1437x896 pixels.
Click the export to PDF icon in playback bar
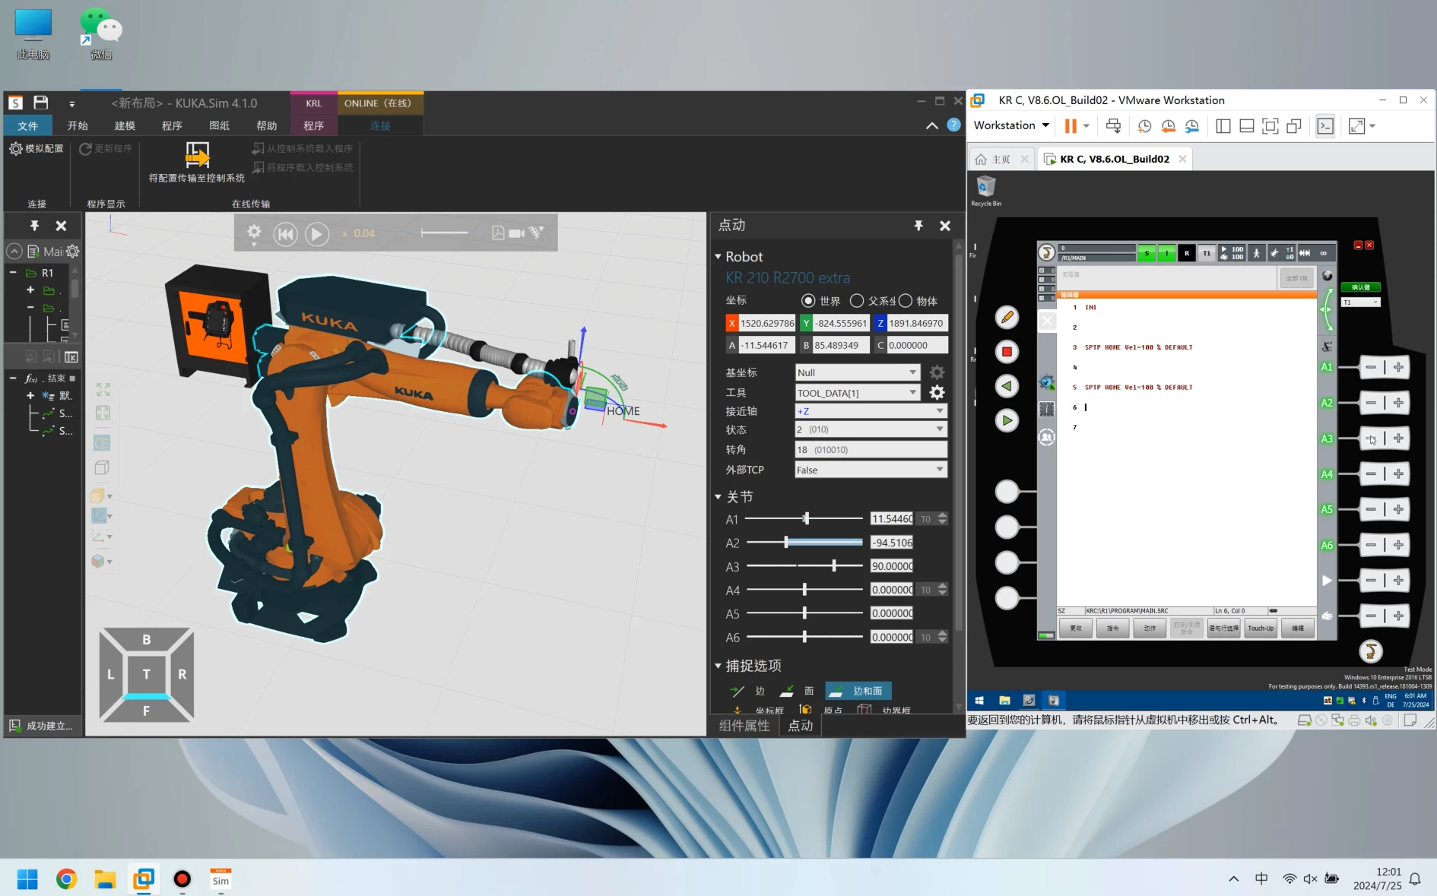[498, 233]
